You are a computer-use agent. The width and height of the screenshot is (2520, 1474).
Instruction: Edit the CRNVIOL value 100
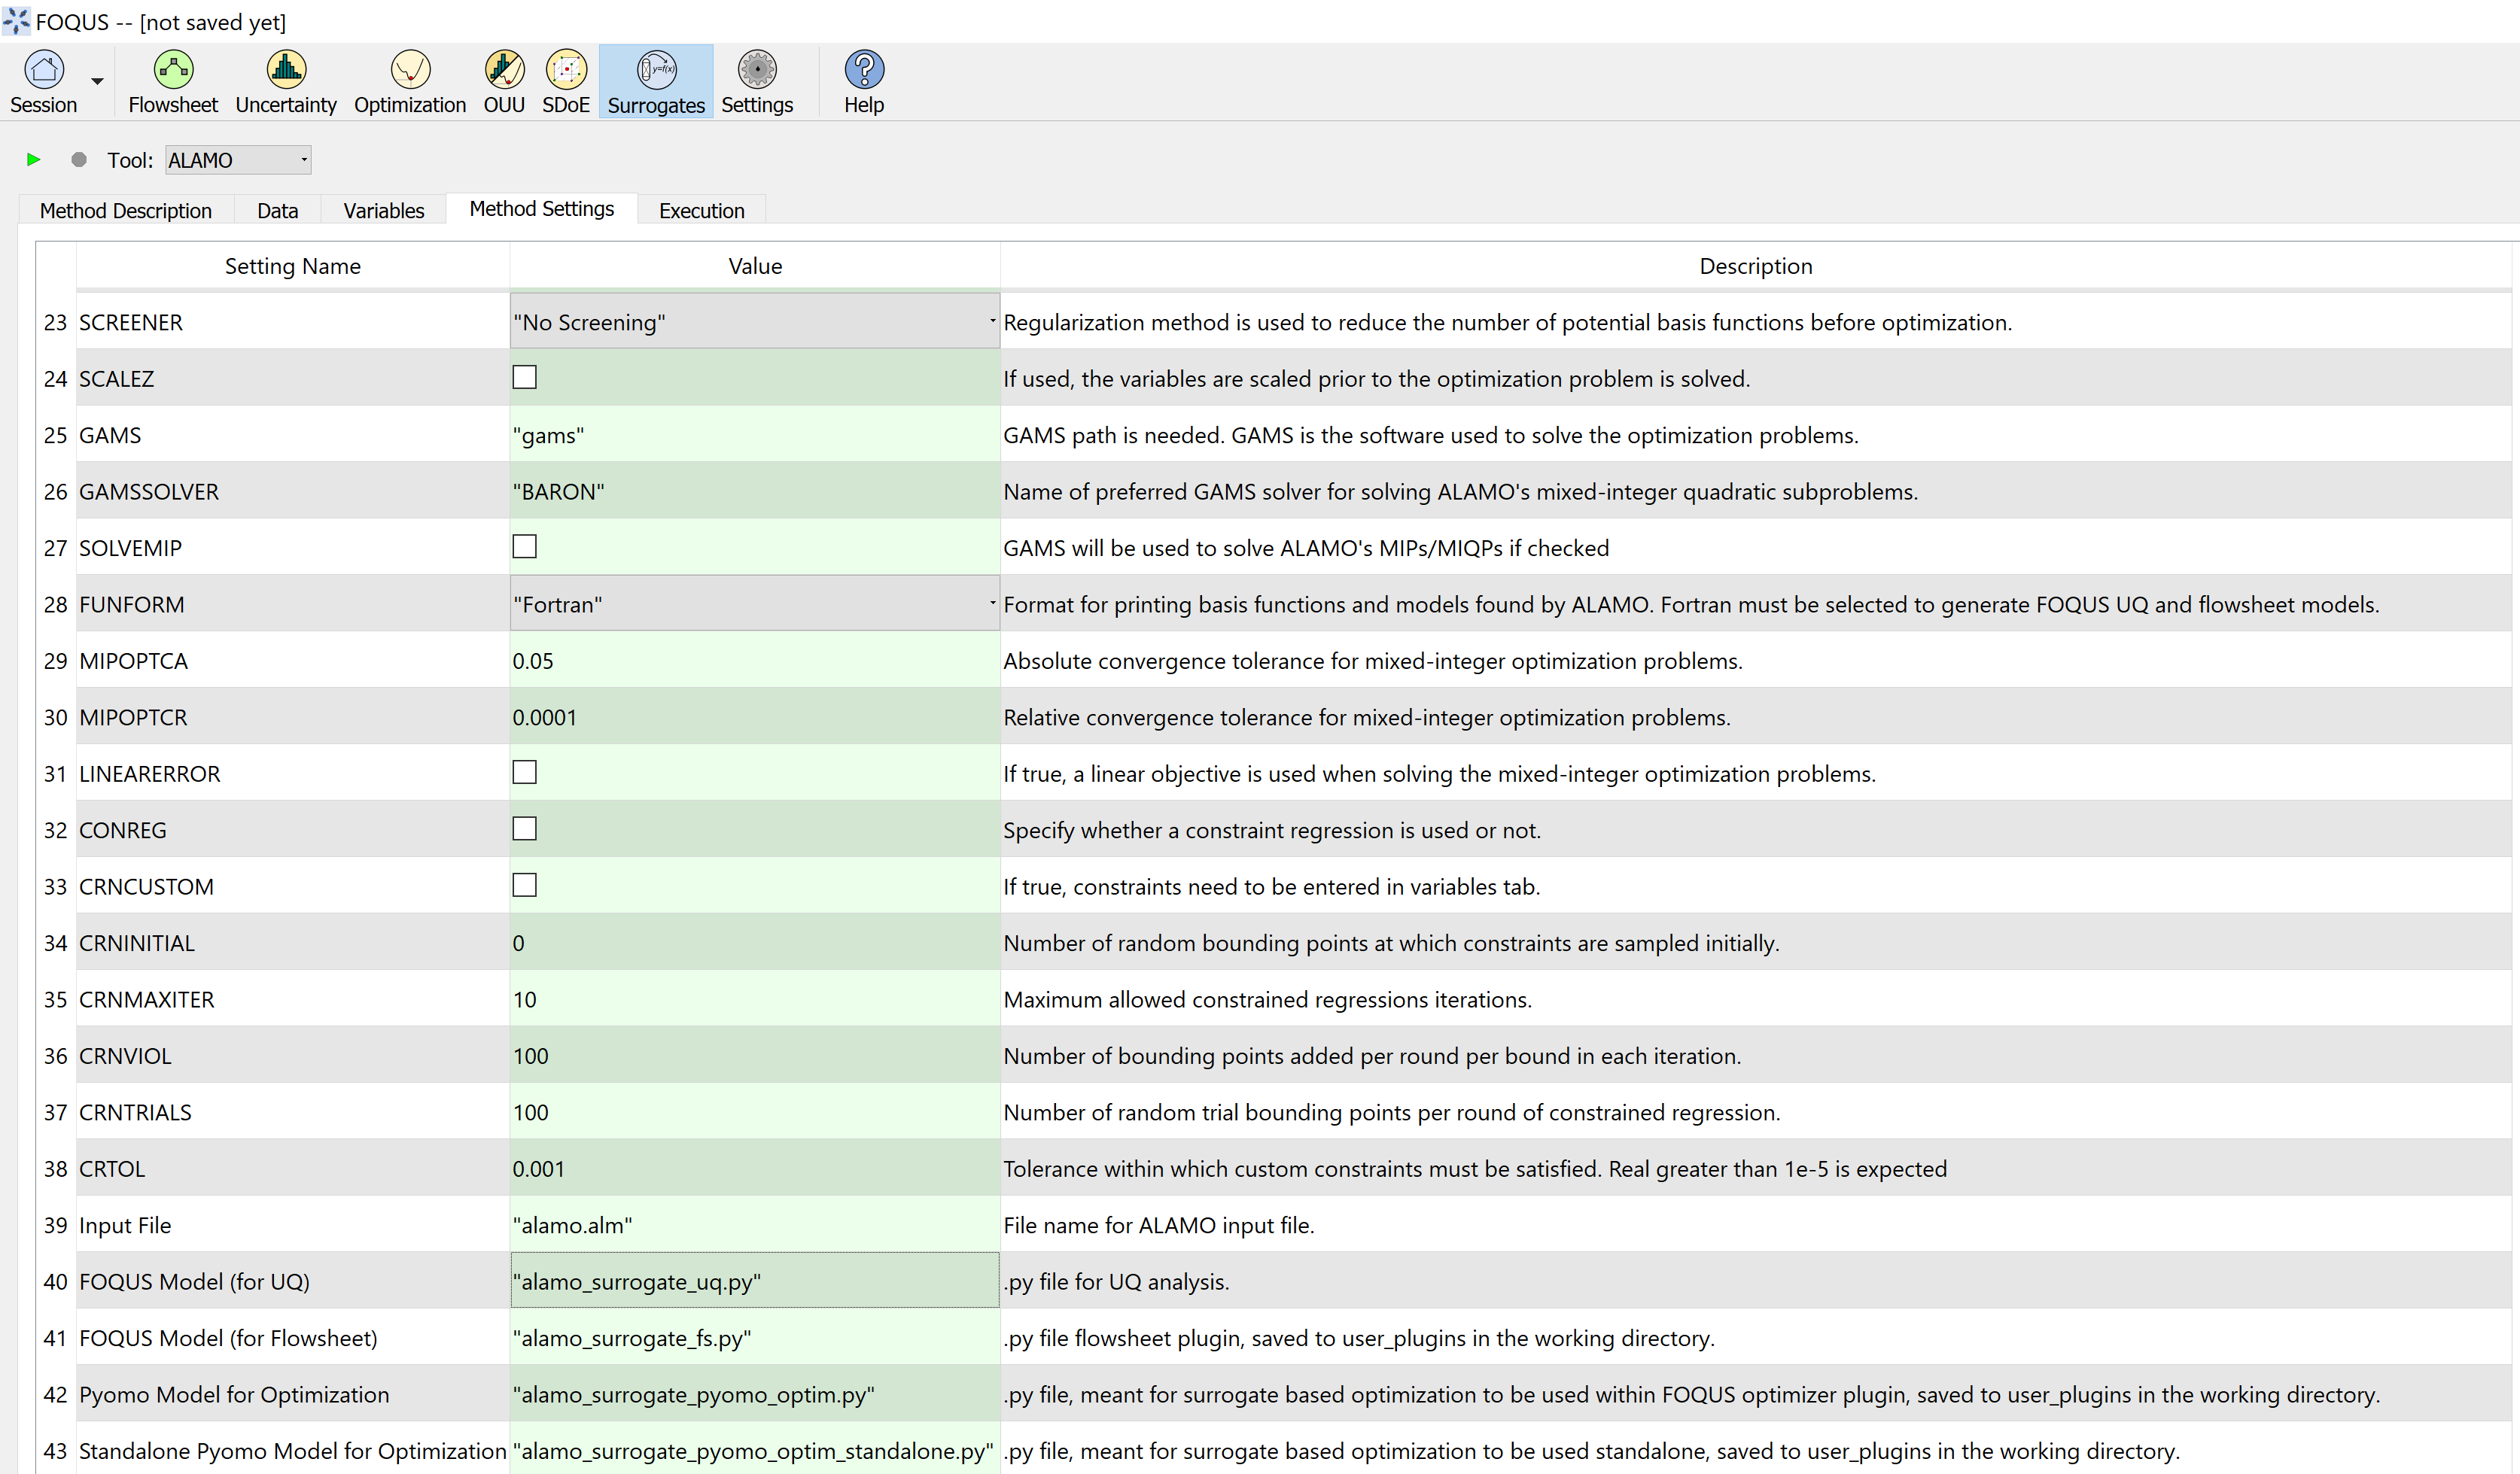(754, 1056)
